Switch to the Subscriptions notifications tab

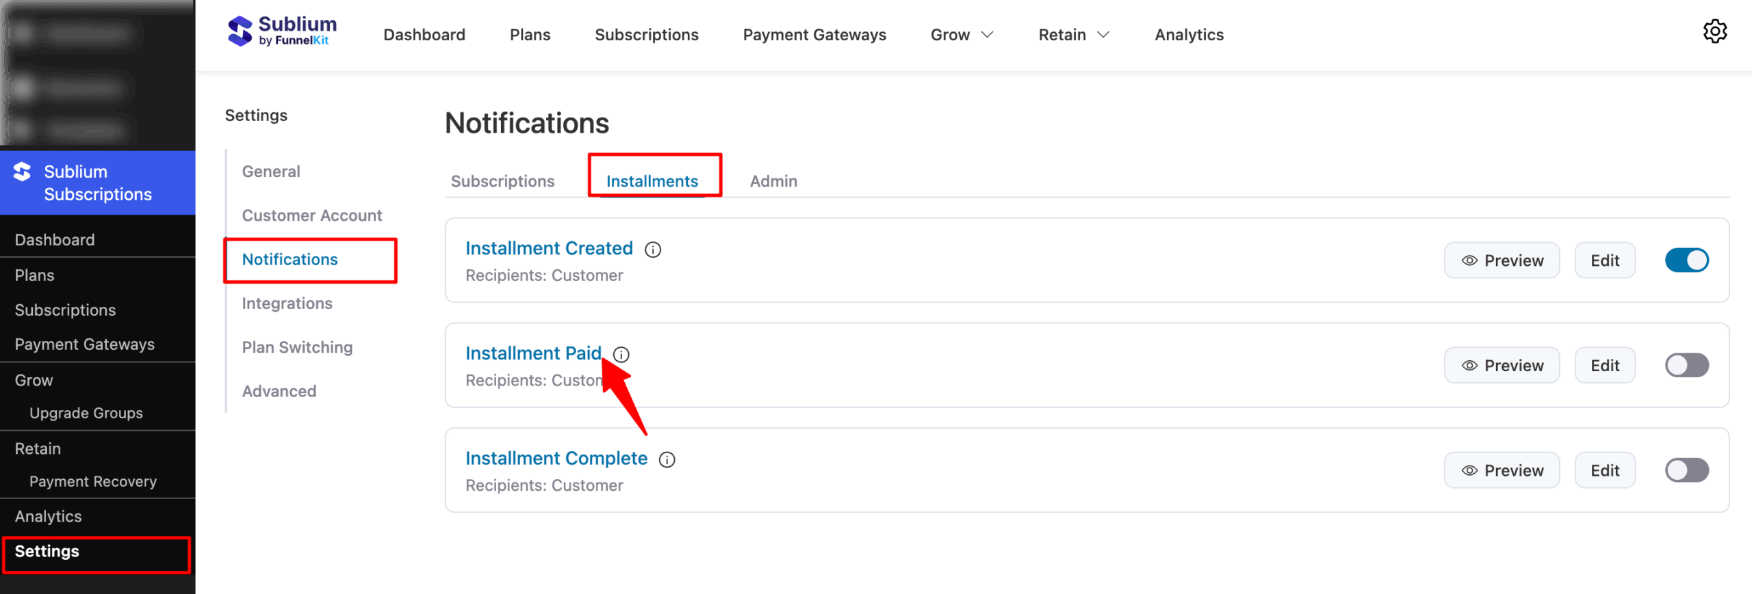pyautogui.click(x=502, y=180)
